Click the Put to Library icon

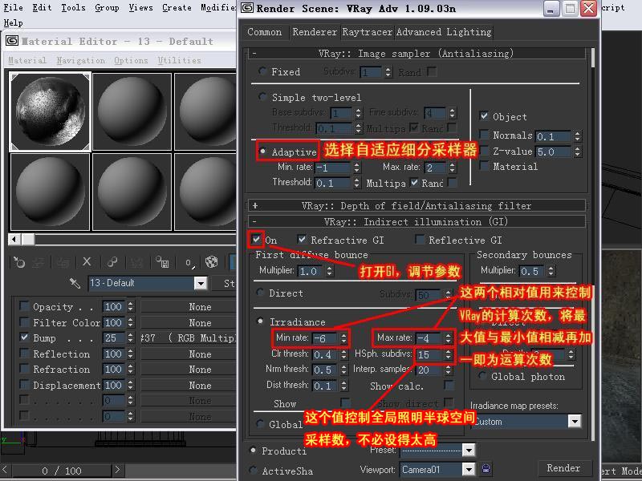tap(162, 262)
